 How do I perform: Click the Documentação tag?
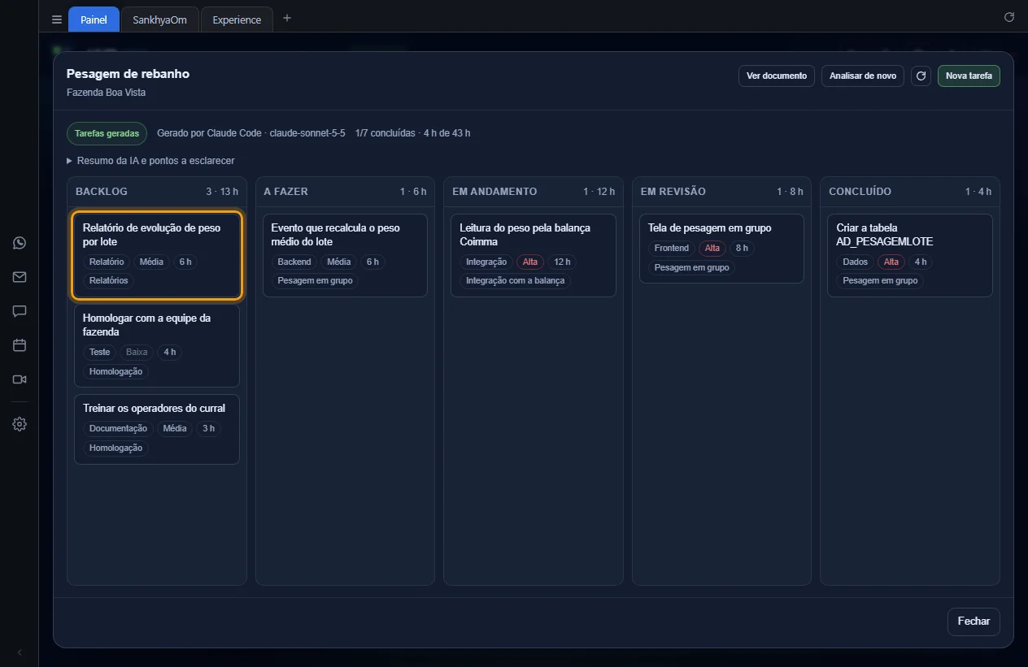(x=118, y=429)
